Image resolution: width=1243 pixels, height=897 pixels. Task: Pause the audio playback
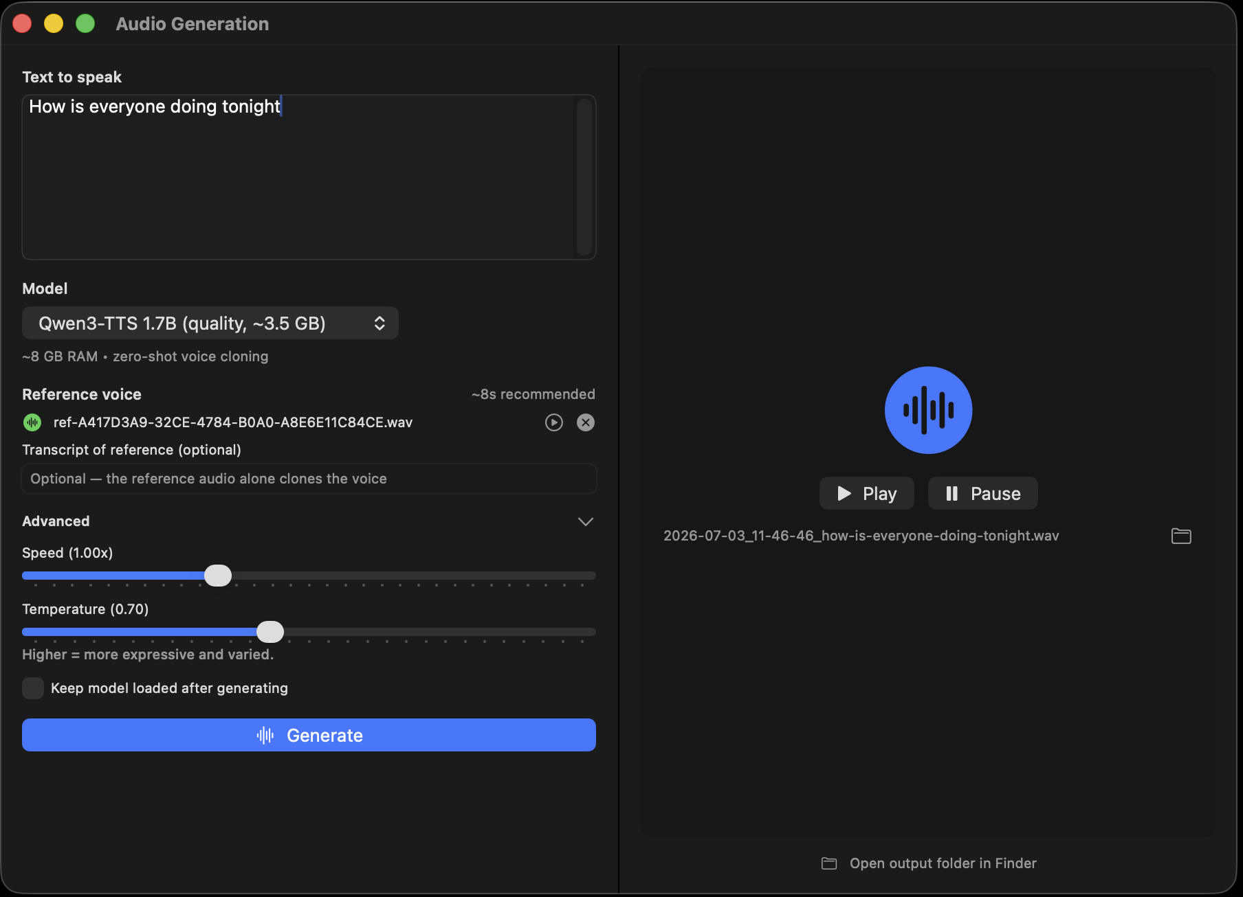[x=983, y=493]
